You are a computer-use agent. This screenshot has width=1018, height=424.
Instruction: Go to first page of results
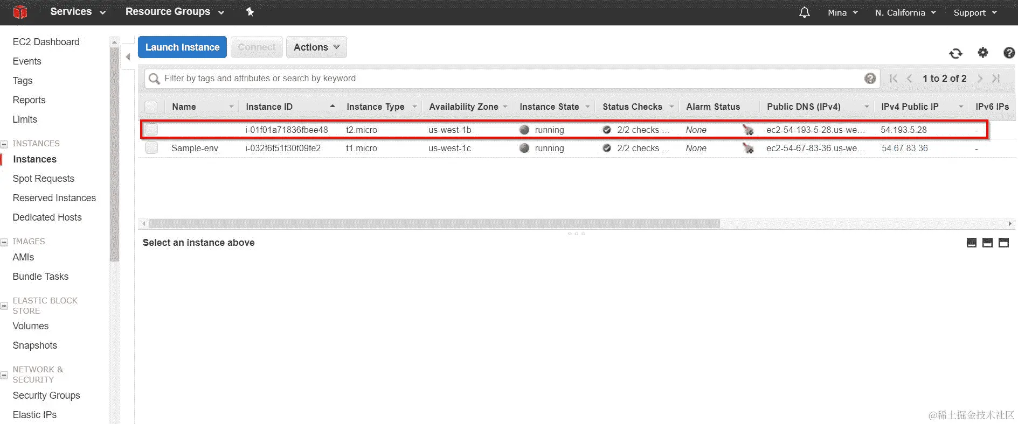click(893, 79)
